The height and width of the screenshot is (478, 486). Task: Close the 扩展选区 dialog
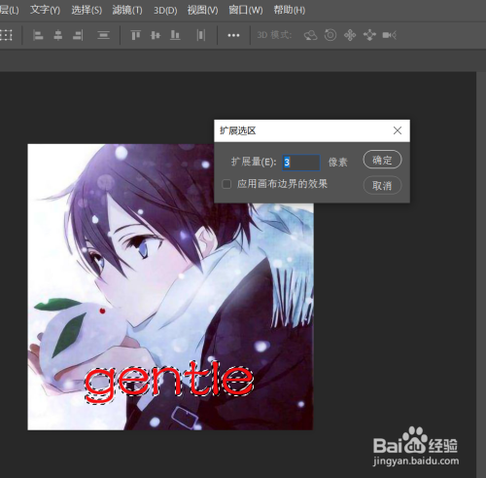(398, 130)
